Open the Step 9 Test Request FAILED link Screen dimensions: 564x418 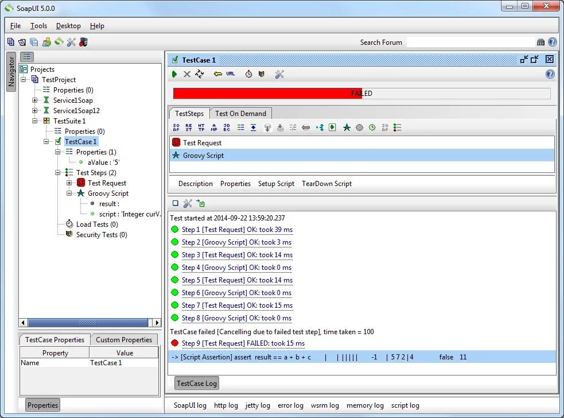pos(243,343)
